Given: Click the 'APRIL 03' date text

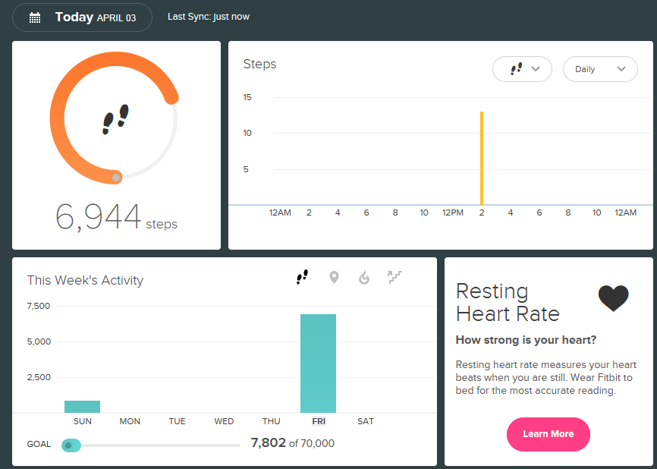Looking at the screenshot, I should [117, 18].
